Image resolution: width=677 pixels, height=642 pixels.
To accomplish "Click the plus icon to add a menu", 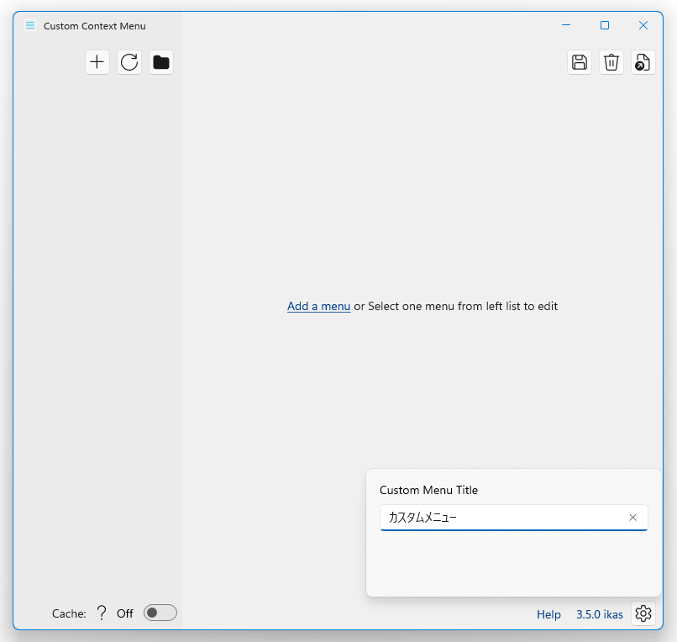I will point(97,62).
